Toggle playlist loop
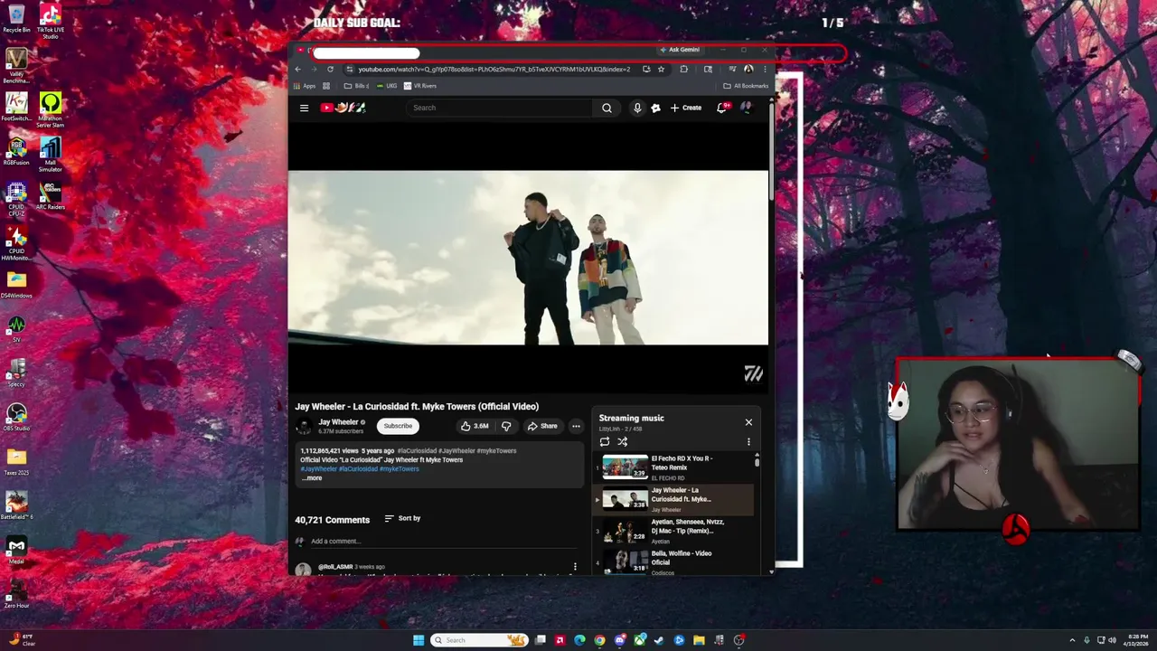1157x651 pixels. pyautogui.click(x=605, y=442)
